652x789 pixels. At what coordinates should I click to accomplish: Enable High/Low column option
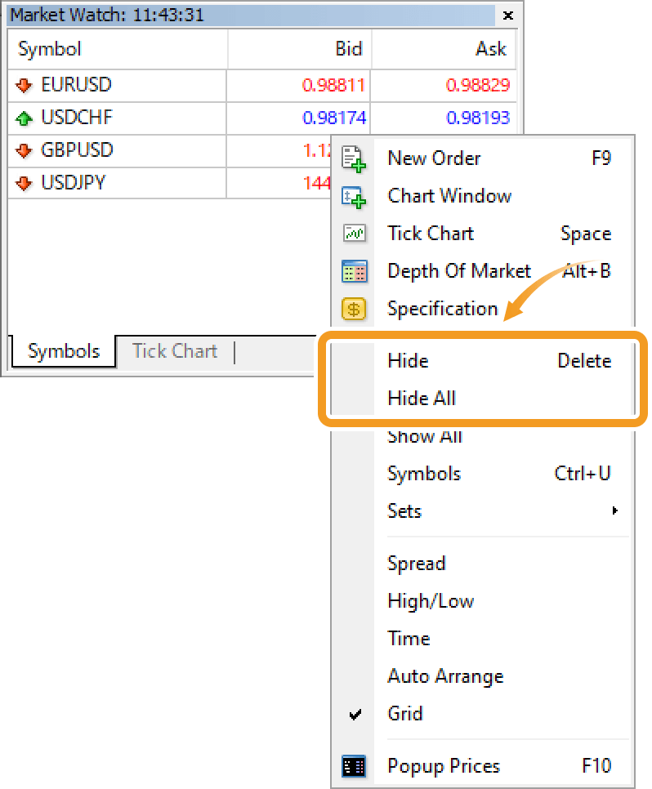click(482, 601)
